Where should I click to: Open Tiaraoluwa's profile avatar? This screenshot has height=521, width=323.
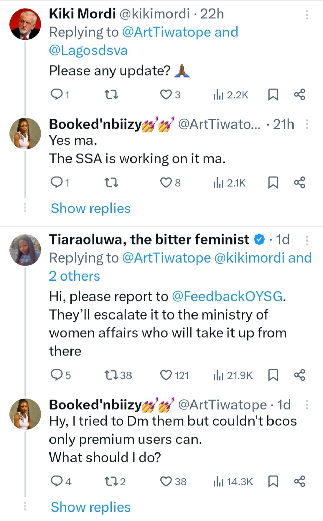(x=25, y=250)
